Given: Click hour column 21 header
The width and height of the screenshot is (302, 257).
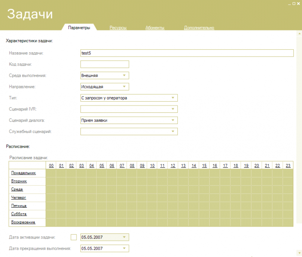Looking at the screenshot, I should tap(267, 166).
